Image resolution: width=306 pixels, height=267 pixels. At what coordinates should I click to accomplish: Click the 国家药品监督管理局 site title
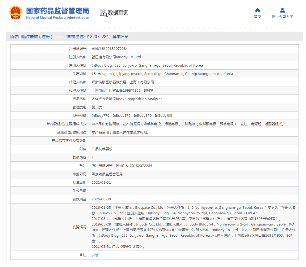[x=57, y=11]
